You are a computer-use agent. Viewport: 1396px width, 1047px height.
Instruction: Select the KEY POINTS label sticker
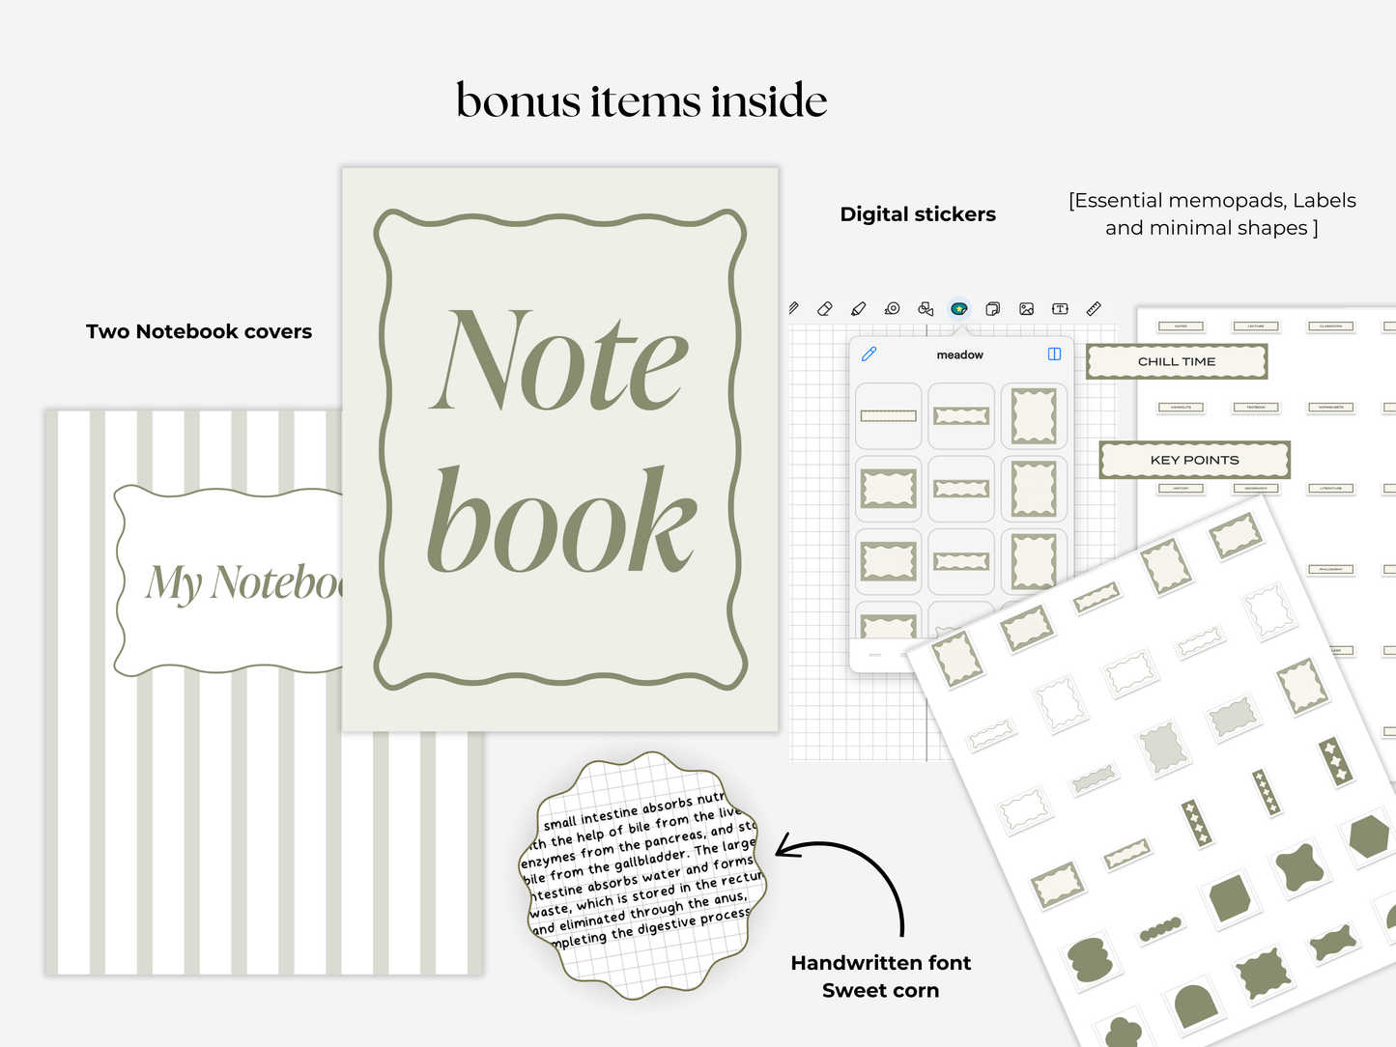1194,460
